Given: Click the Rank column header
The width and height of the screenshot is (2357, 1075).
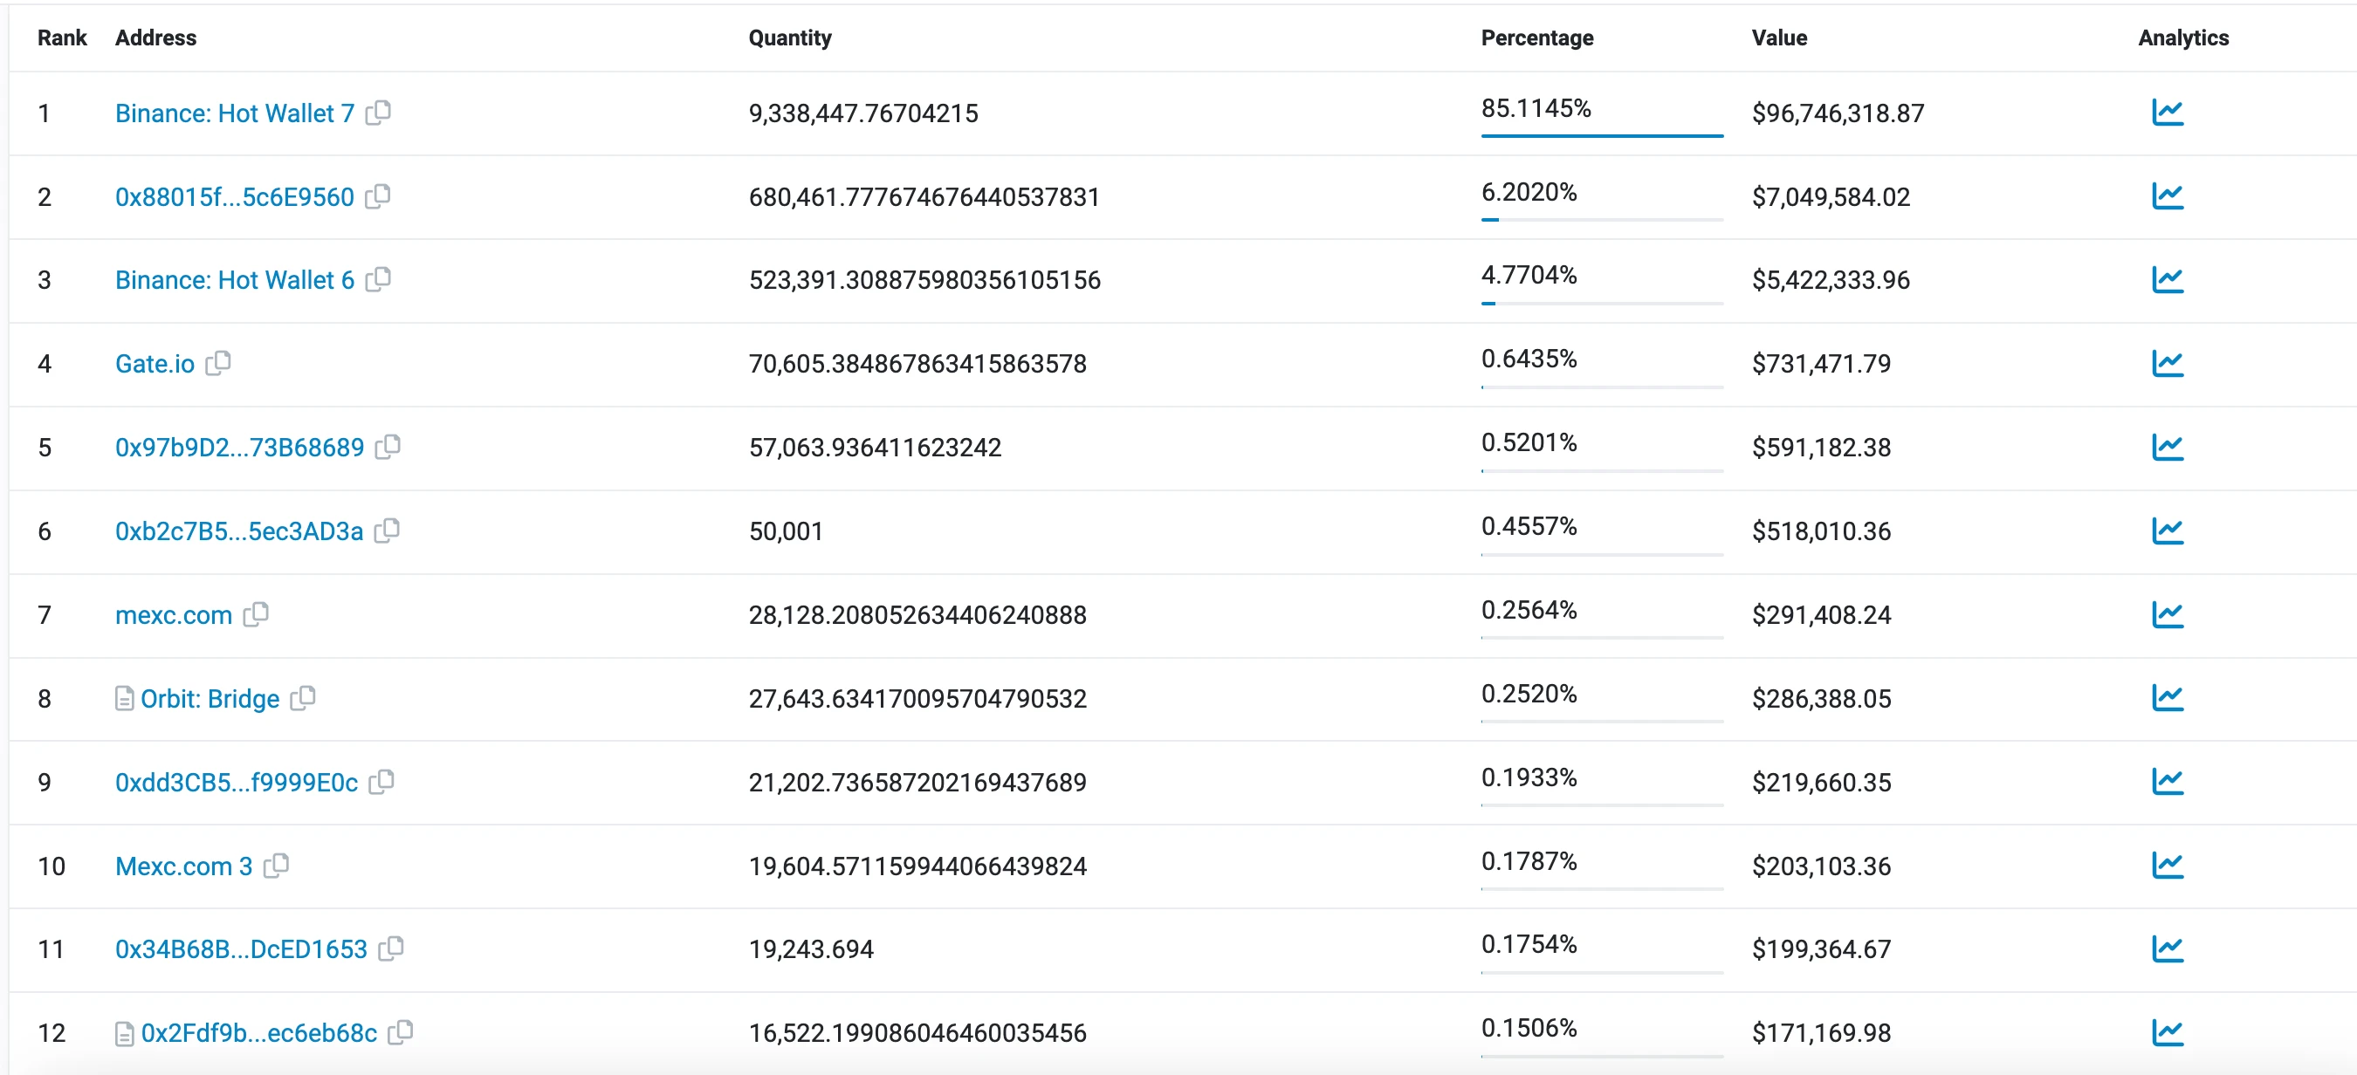Looking at the screenshot, I should (61, 38).
